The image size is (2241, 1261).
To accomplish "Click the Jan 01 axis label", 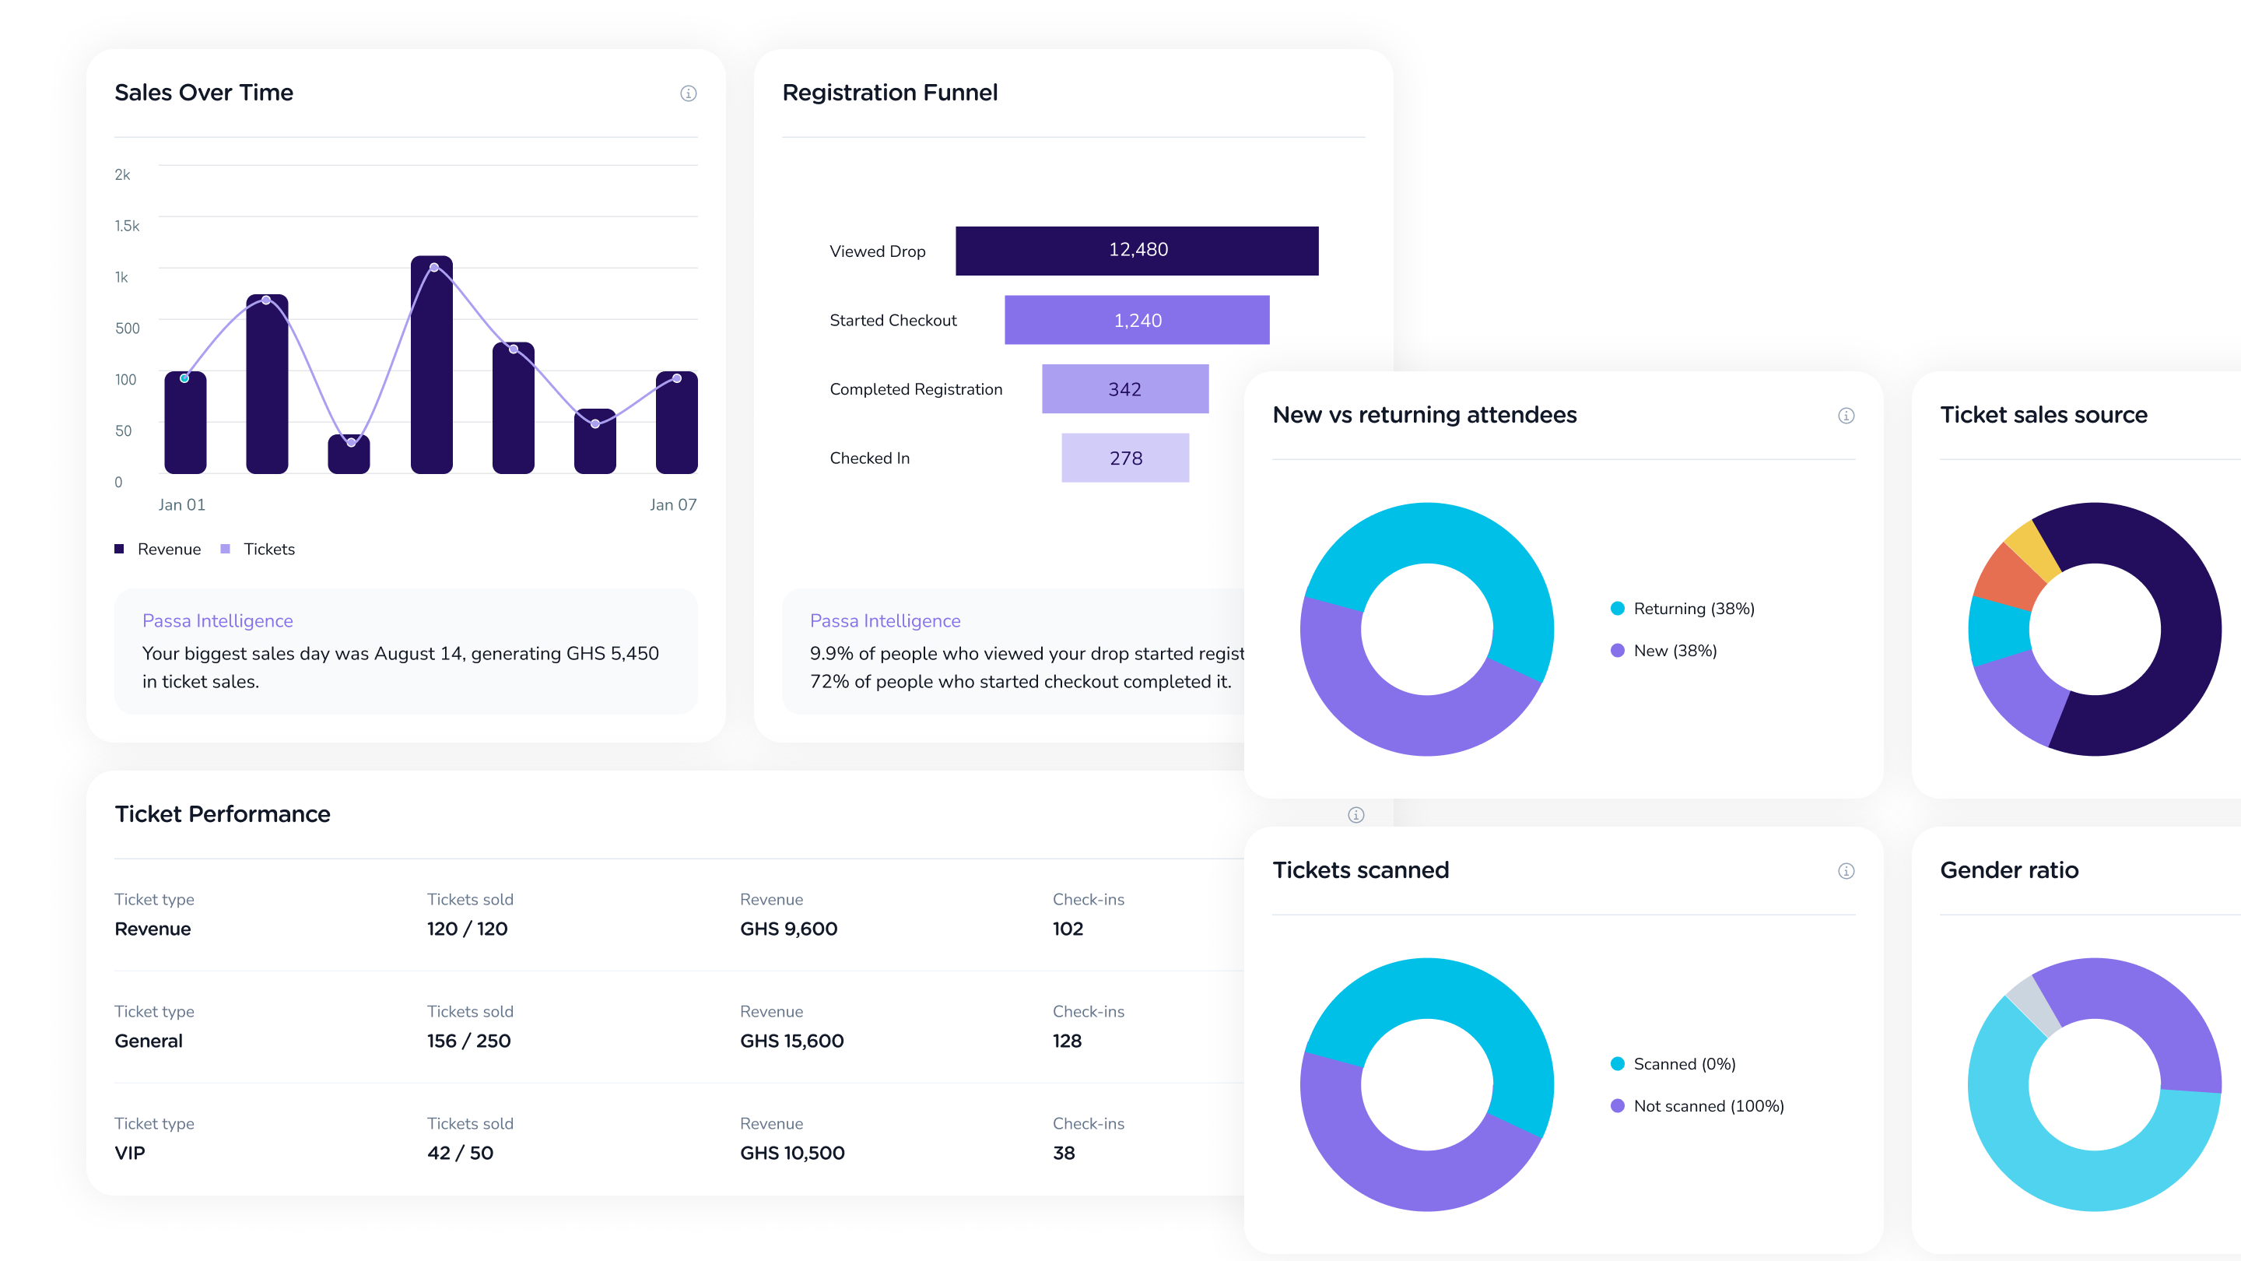I will (x=182, y=504).
